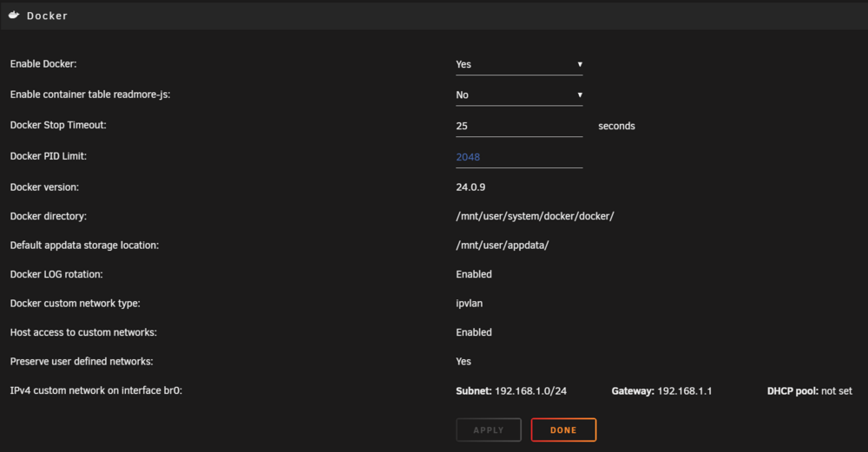Screen dimensions: 868x452
Task: Click the Enabled value for LOG rotation
Action: [x=473, y=274]
